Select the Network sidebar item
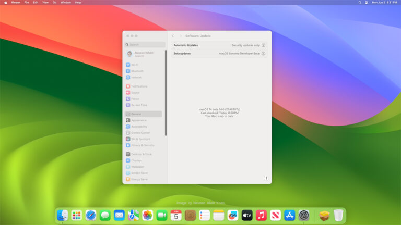 pyautogui.click(x=134, y=77)
